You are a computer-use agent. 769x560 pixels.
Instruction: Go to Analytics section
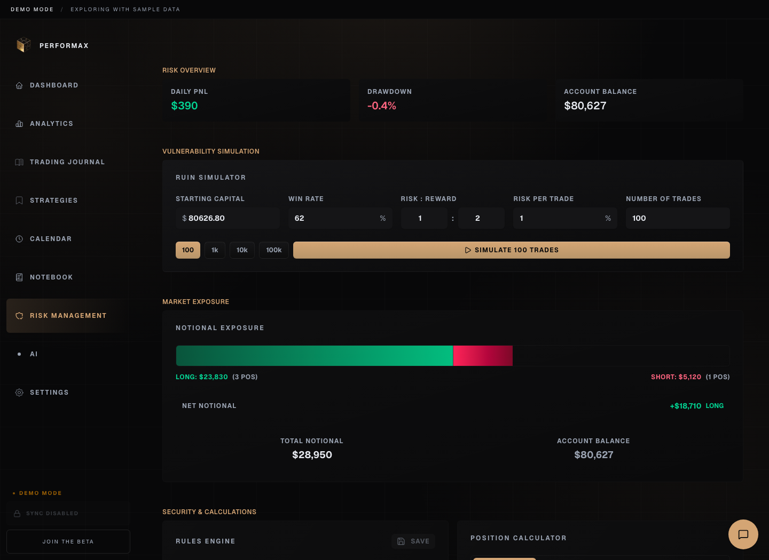pyautogui.click(x=68, y=124)
